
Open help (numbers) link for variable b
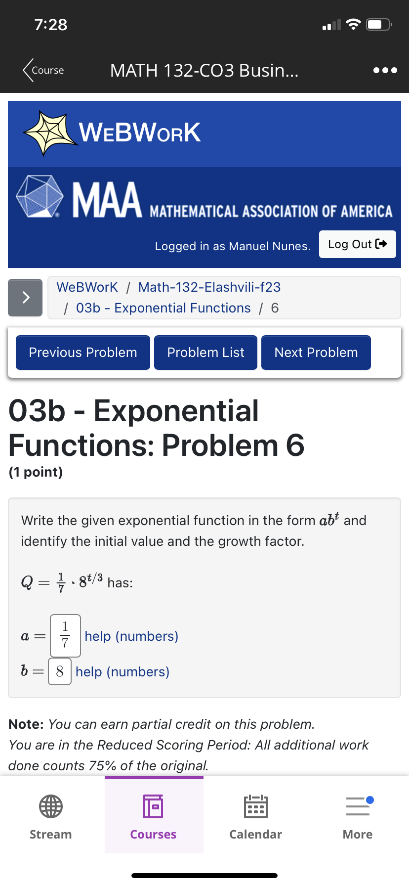tap(123, 671)
